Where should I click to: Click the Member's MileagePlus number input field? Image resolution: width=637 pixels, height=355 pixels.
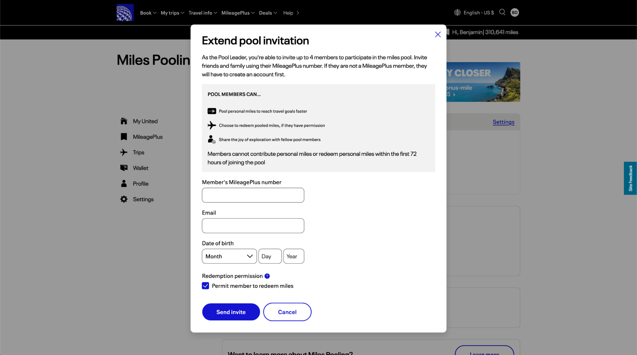pyautogui.click(x=253, y=195)
